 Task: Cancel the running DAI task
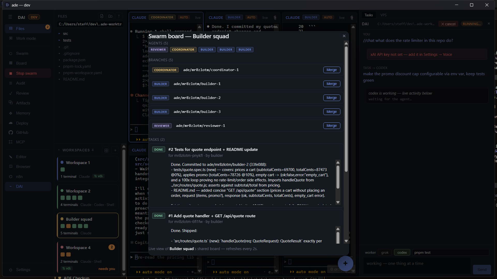tap(448, 24)
